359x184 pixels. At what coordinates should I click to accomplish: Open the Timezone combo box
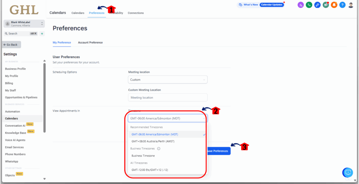click(168, 118)
